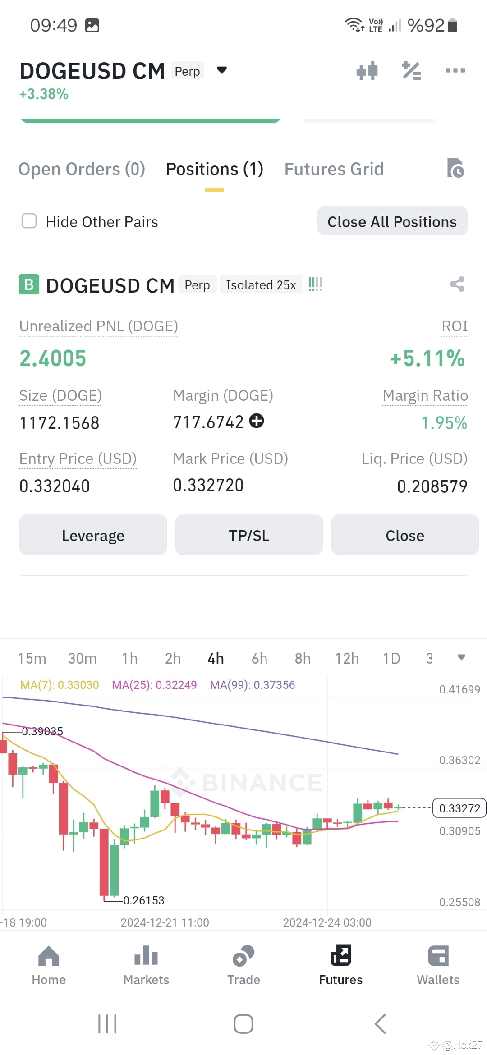Image resolution: width=487 pixels, height=1055 pixels.
Task: Tap the Close All Positions button
Action: [x=392, y=221]
